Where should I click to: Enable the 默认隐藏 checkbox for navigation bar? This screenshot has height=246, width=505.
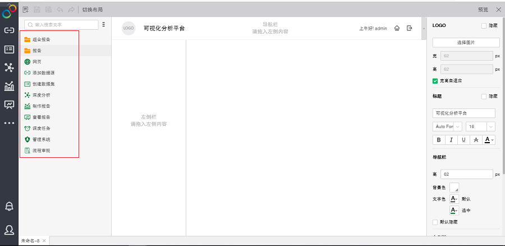(435, 222)
